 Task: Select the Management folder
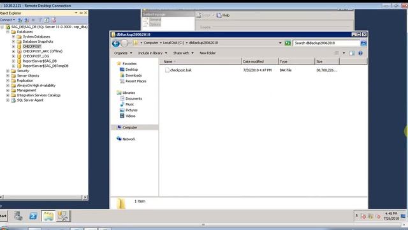click(x=26, y=90)
